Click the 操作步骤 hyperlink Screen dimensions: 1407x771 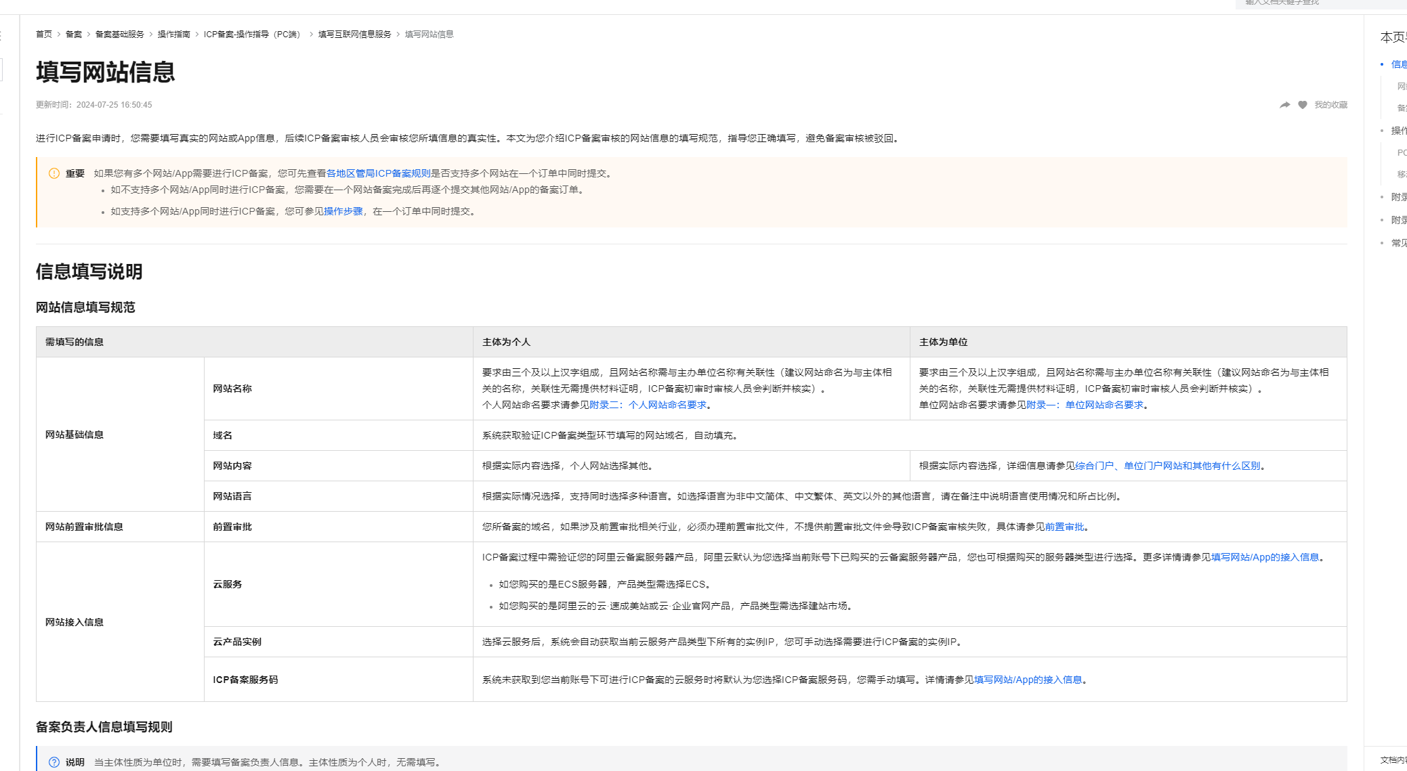(x=343, y=211)
